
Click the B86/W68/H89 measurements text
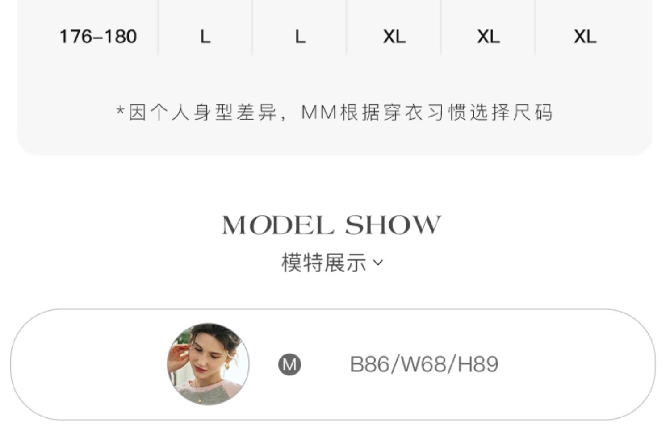pyautogui.click(x=424, y=364)
